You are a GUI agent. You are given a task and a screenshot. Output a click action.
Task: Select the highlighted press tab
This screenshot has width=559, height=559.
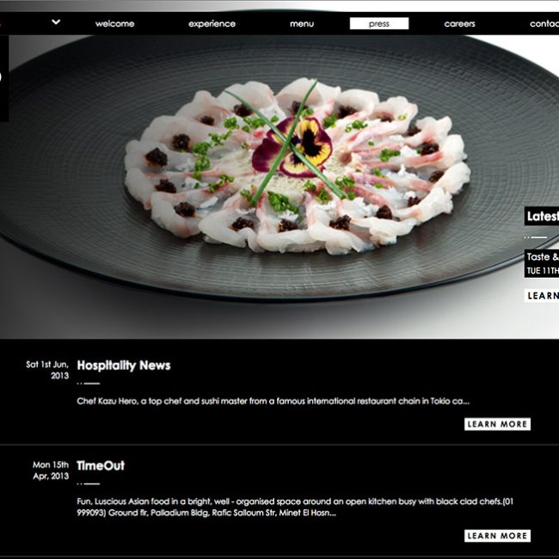coord(379,23)
